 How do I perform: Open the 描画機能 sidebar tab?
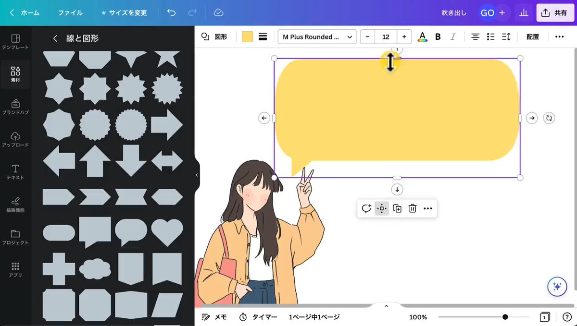(x=15, y=205)
